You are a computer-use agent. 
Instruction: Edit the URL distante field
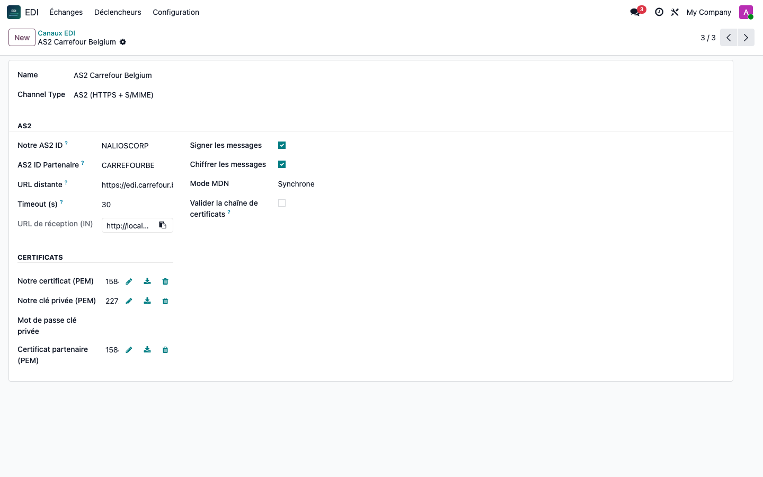point(137,185)
